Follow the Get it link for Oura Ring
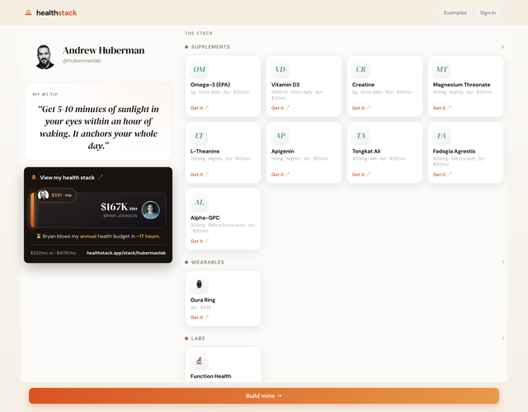 (200, 317)
